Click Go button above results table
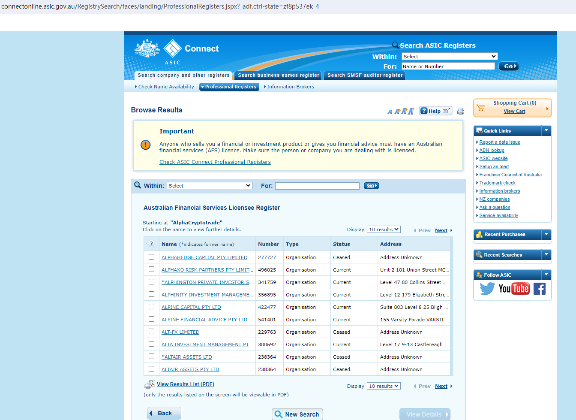Screen dimensions: 576x420 371,186
